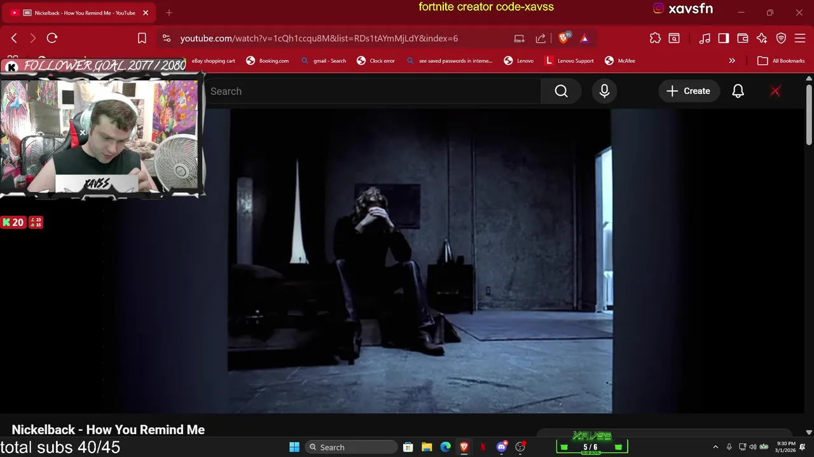Click the address bar URL
Viewport: 814px width, 457px height.
[x=319, y=38]
